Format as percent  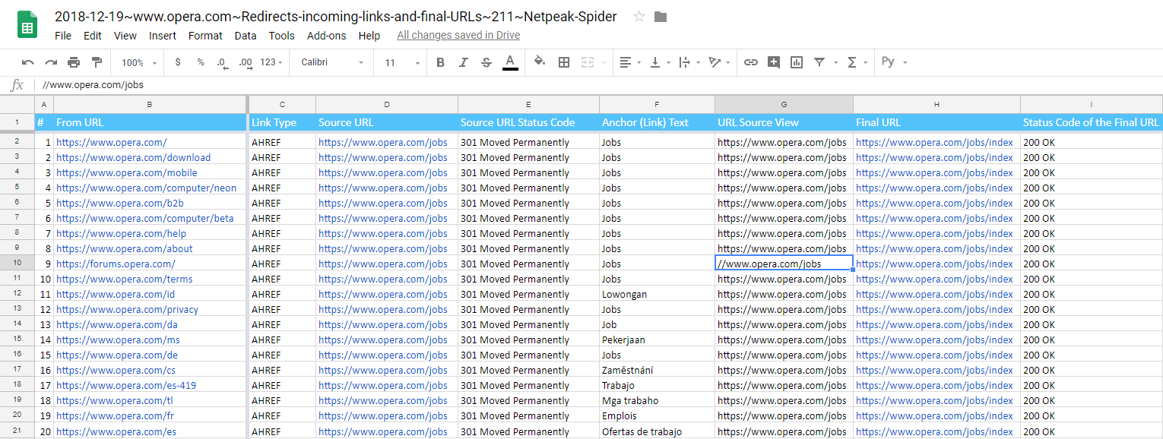(x=201, y=62)
